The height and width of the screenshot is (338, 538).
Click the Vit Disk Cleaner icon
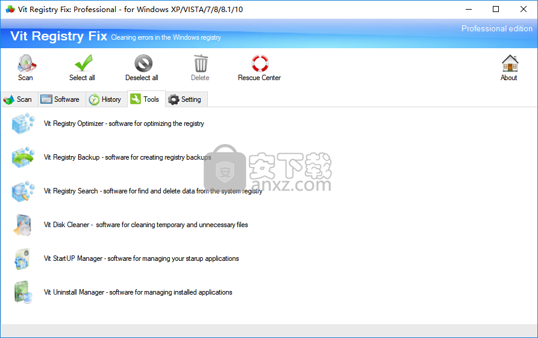[23, 225]
